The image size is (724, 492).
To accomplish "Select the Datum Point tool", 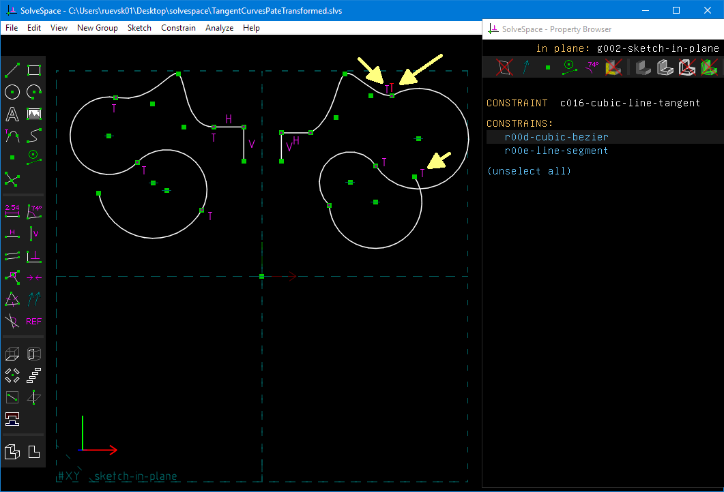I will pyautogui.click(x=12, y=157).
